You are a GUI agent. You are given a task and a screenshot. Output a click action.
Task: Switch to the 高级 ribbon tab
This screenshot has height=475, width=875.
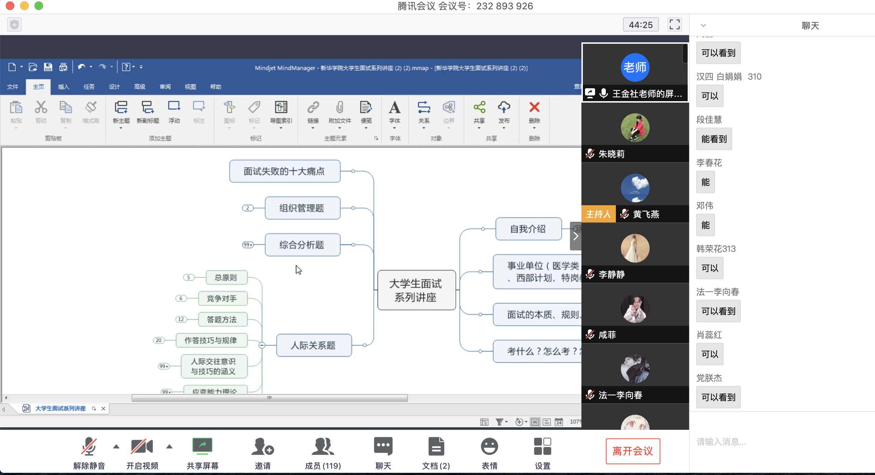pos(140,87)
